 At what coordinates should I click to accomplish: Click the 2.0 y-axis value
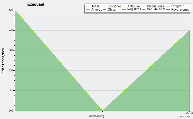[11, 70]
